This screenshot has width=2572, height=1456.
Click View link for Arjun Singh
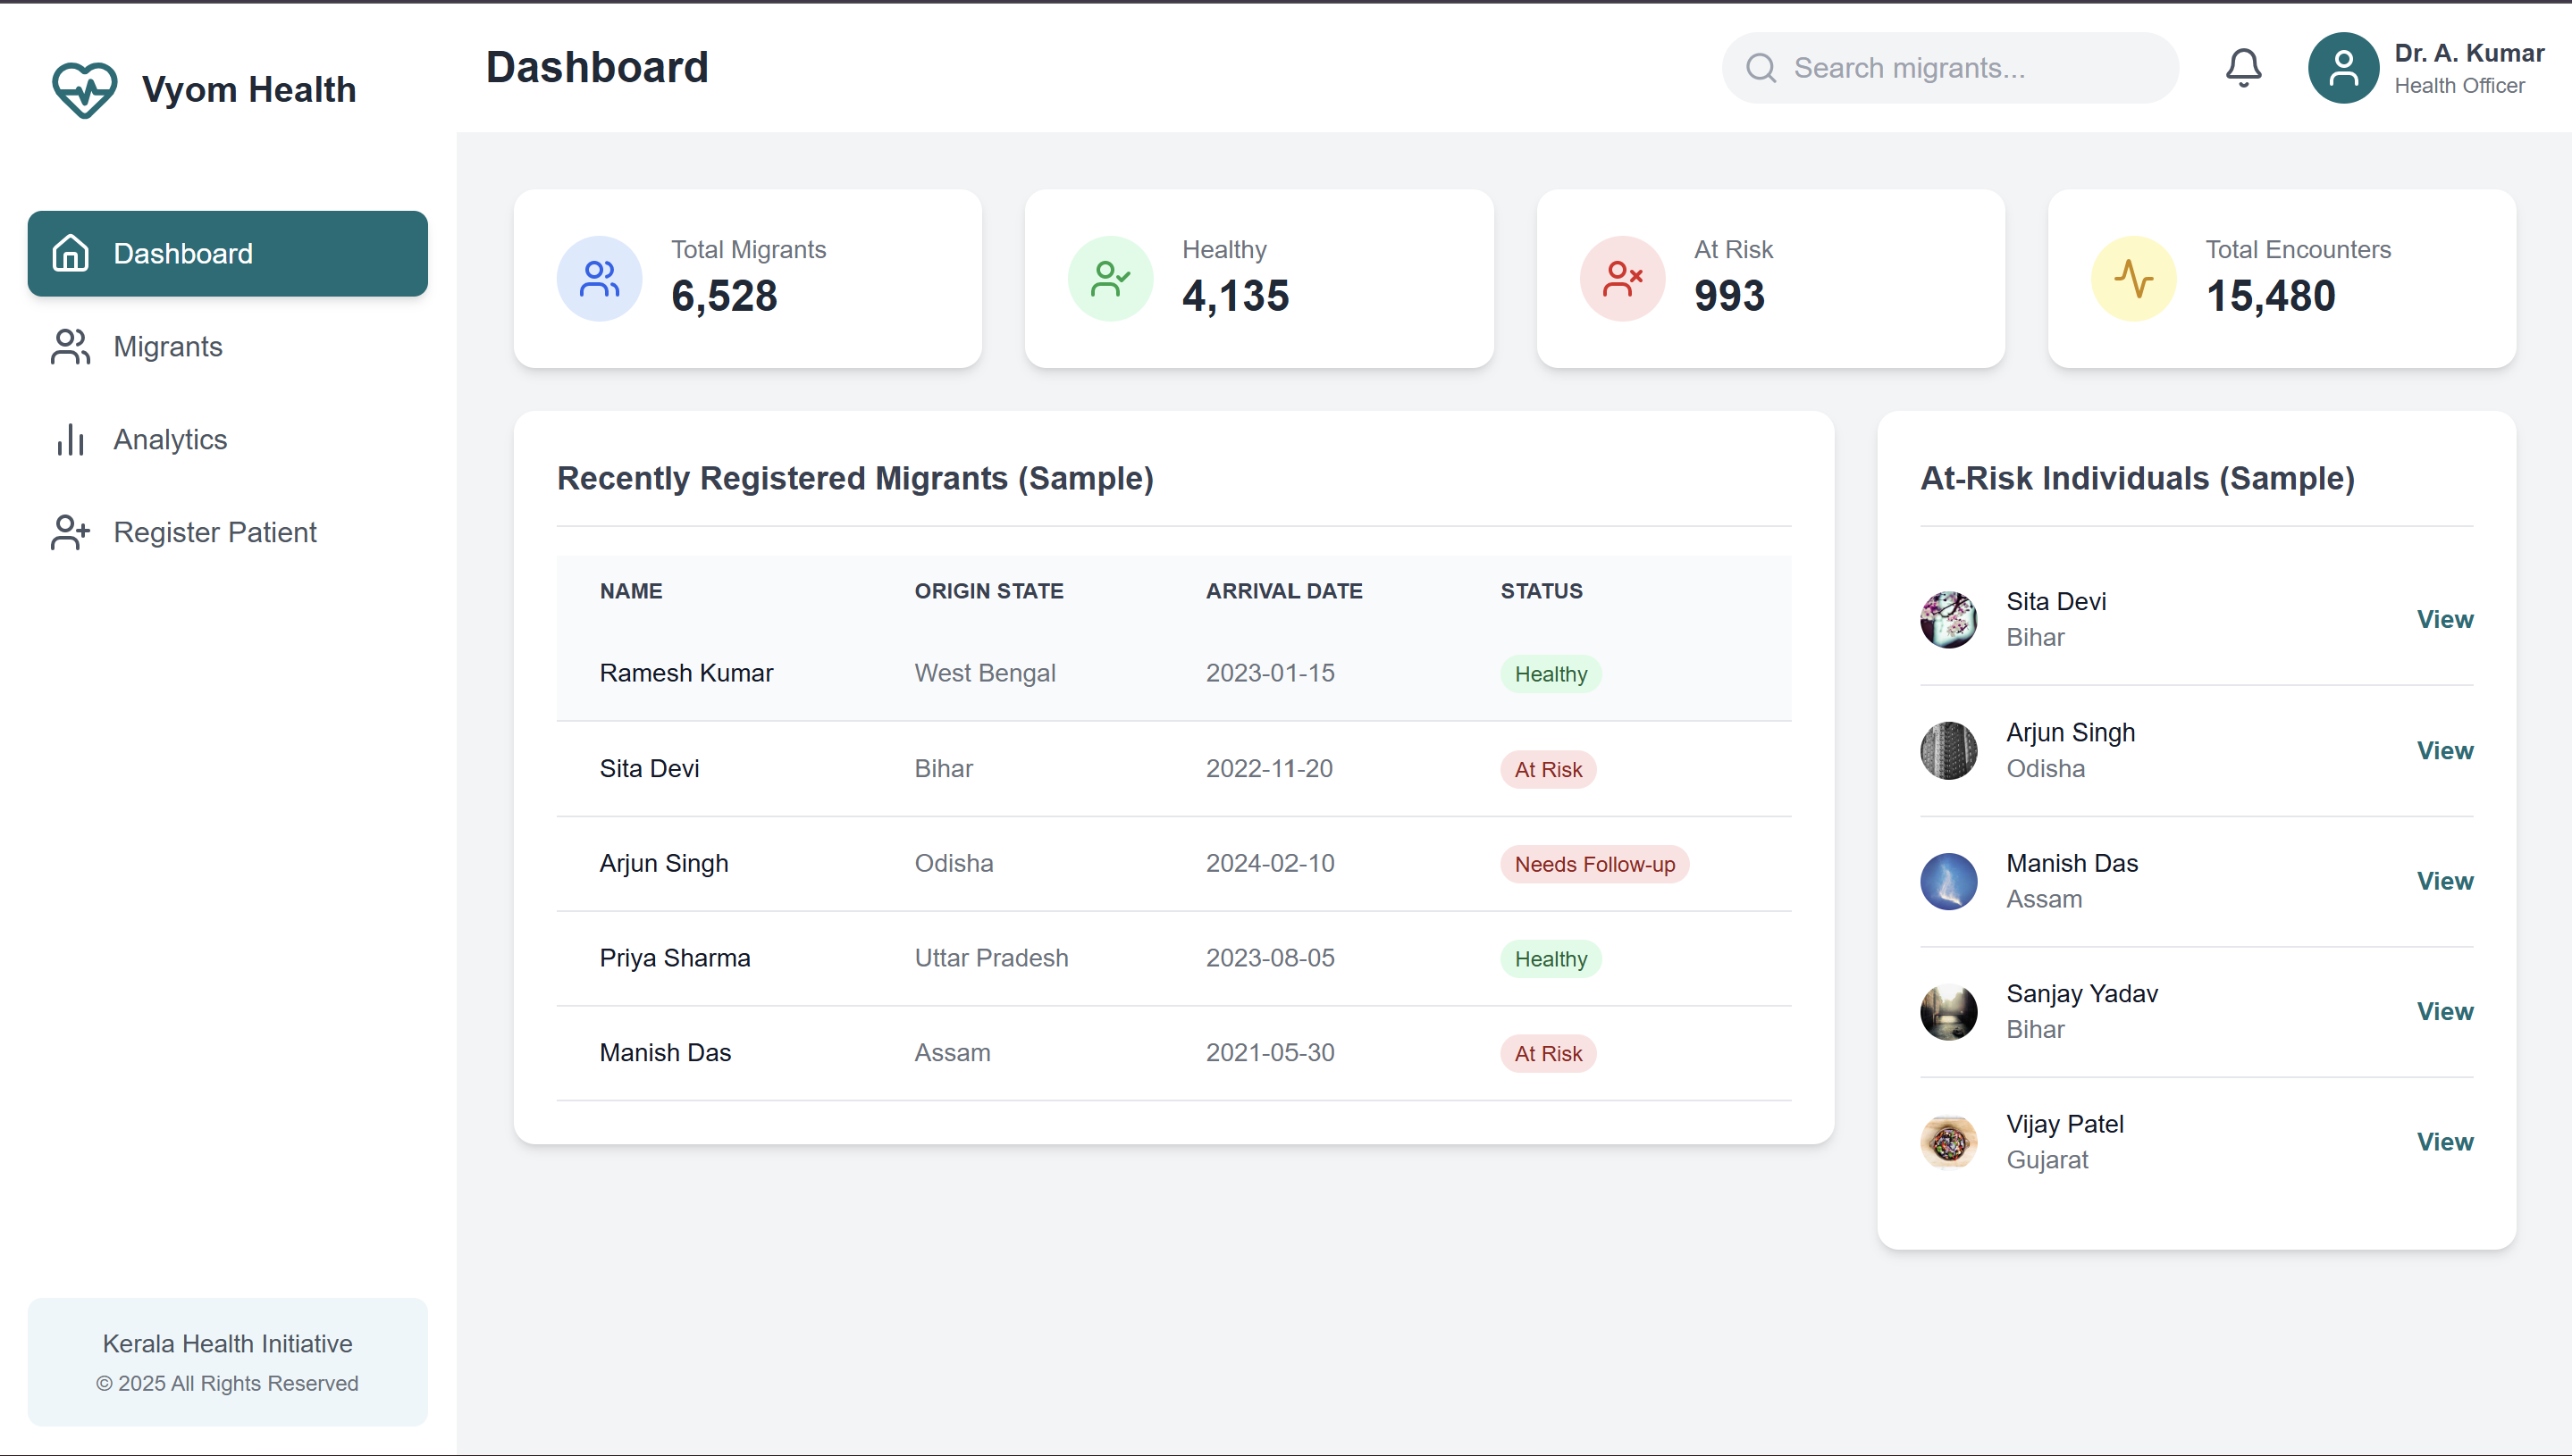pos(2445,751)
